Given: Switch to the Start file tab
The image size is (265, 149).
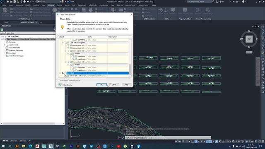Looking at the screenshot, I should [x=6, y=22].
